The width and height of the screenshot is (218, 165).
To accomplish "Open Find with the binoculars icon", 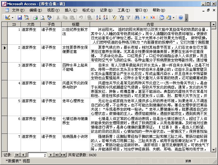I will 137,18.
